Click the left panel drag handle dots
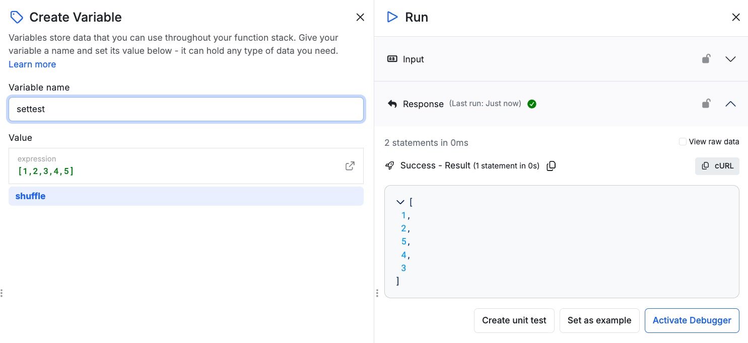The image size is (748, 343). pos(2,293)
